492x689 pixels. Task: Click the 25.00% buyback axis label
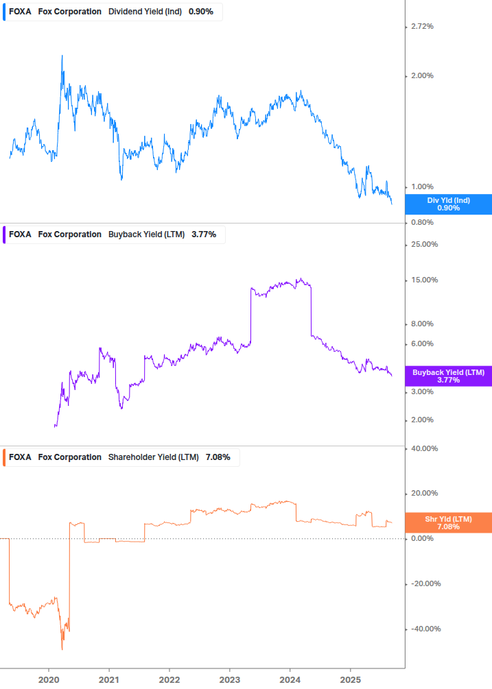tap(424, 244)
